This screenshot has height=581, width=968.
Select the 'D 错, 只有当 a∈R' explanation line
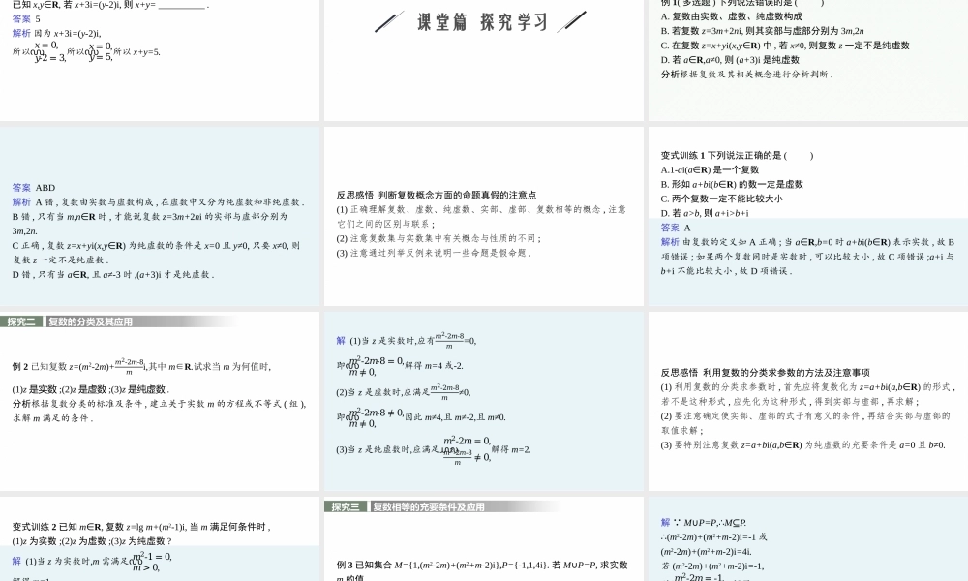[113, 275]
